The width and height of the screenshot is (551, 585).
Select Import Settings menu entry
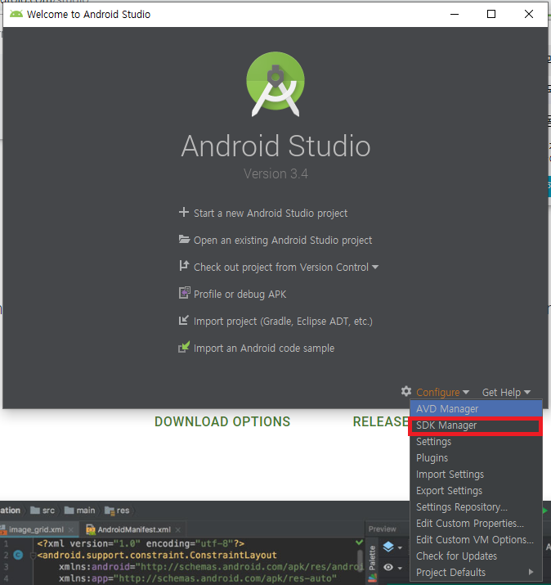click(x=476, y=475)
